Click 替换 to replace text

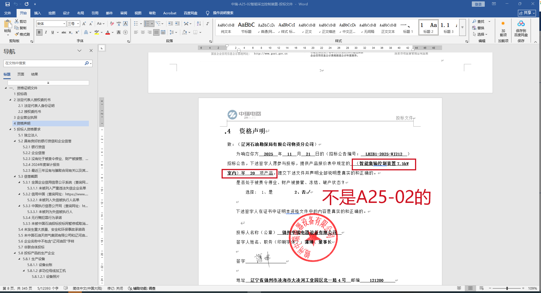pos(478,28)
